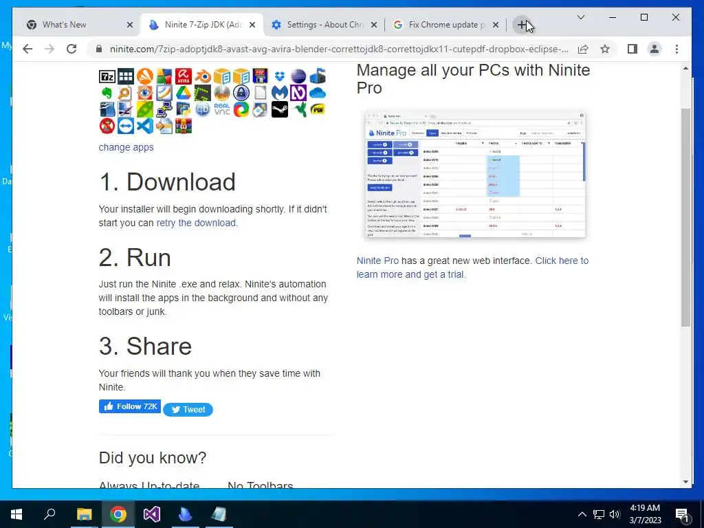Go back to the previous page
704x528 pixels.
click(27, 49)
